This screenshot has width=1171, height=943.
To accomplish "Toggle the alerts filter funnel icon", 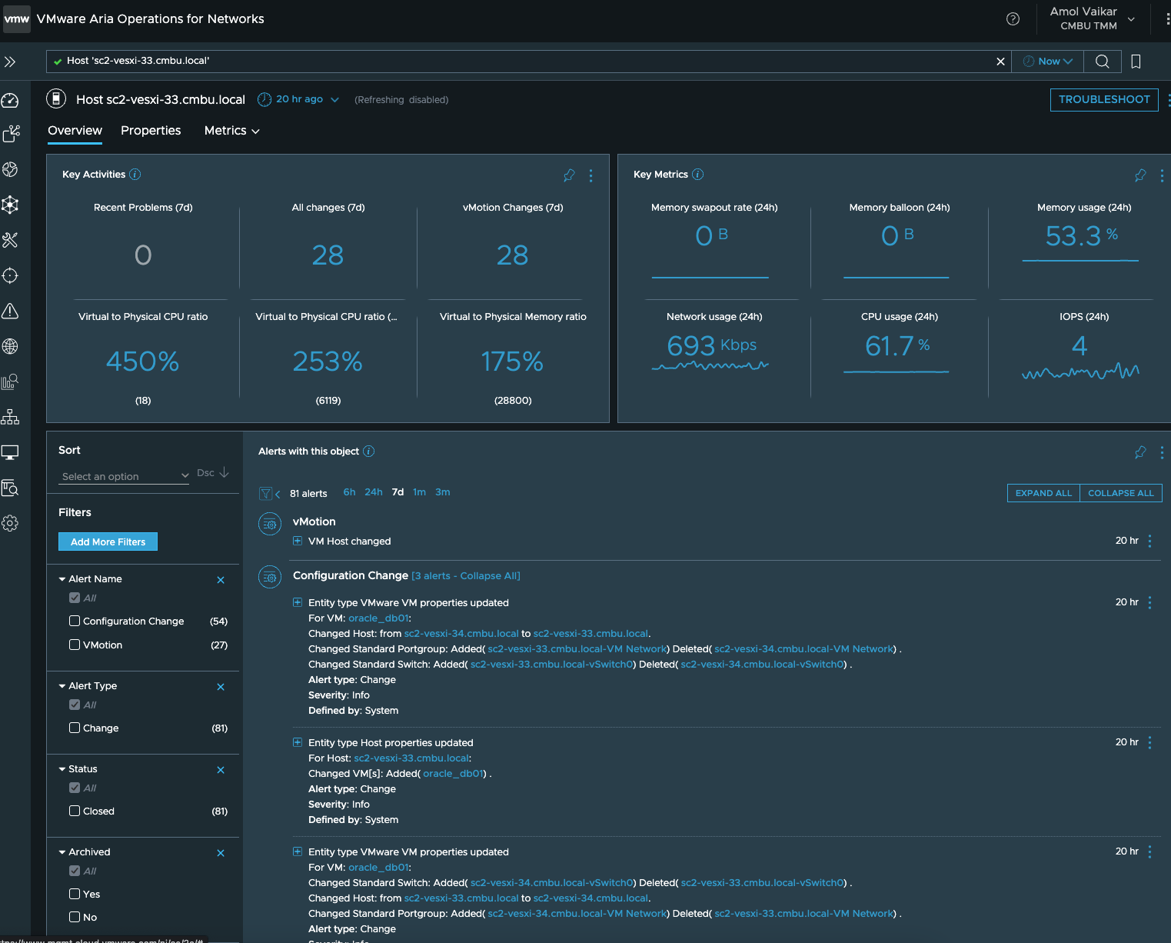I will pyautogui.click(x=265, y=494).
